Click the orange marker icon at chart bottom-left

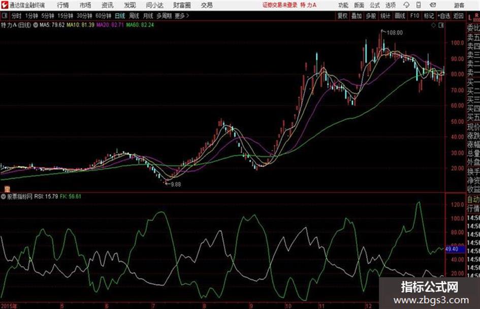[x=7, y=189]
